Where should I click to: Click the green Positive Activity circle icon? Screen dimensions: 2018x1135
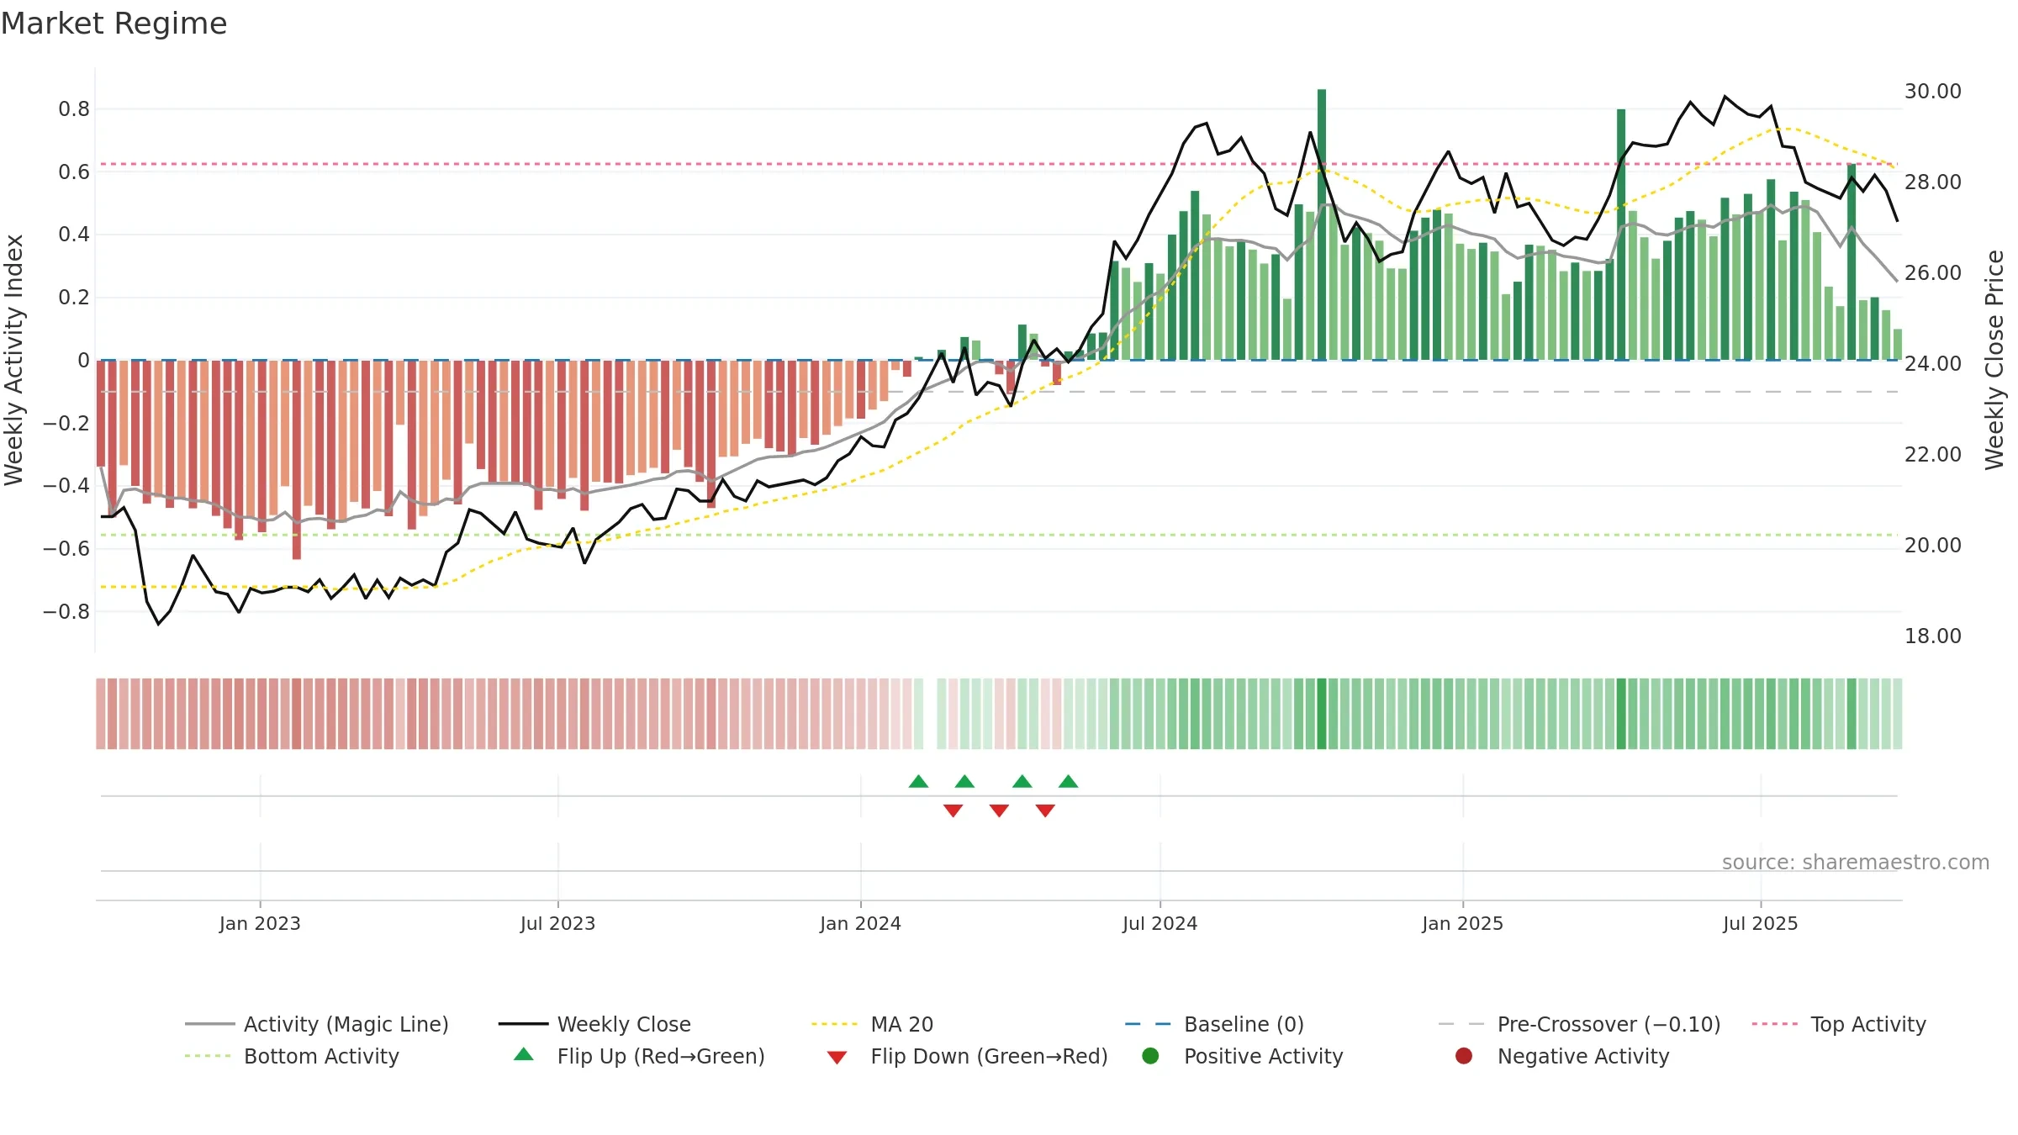point(1150,1055)
